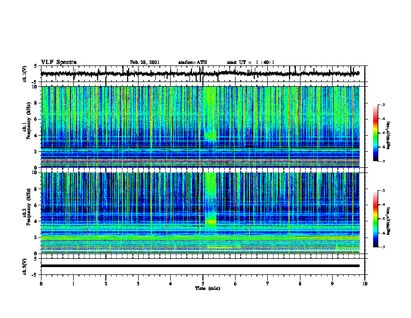411x318 pixels.
Task: Click time axis tick label "0"
Action: pos(41,284)
